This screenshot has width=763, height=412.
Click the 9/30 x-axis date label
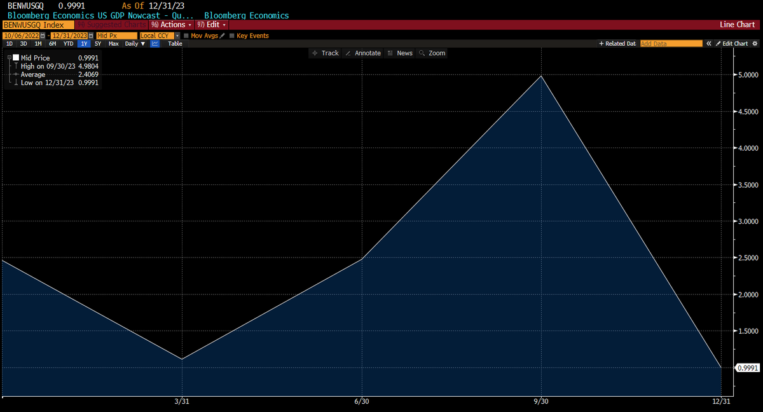(x=541, y=401)
